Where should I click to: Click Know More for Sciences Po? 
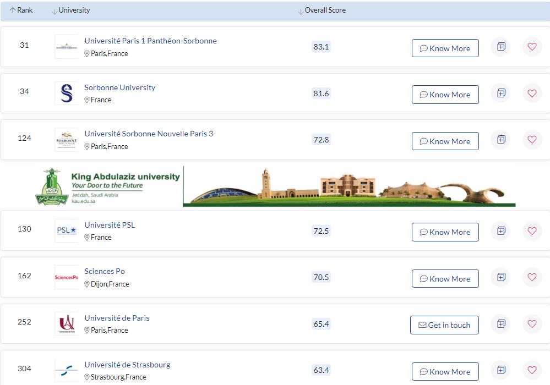445,278
